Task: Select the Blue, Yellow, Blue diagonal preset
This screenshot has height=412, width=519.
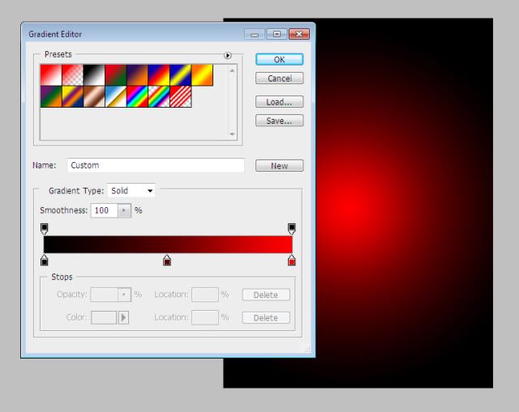Action: click(180, 75)
